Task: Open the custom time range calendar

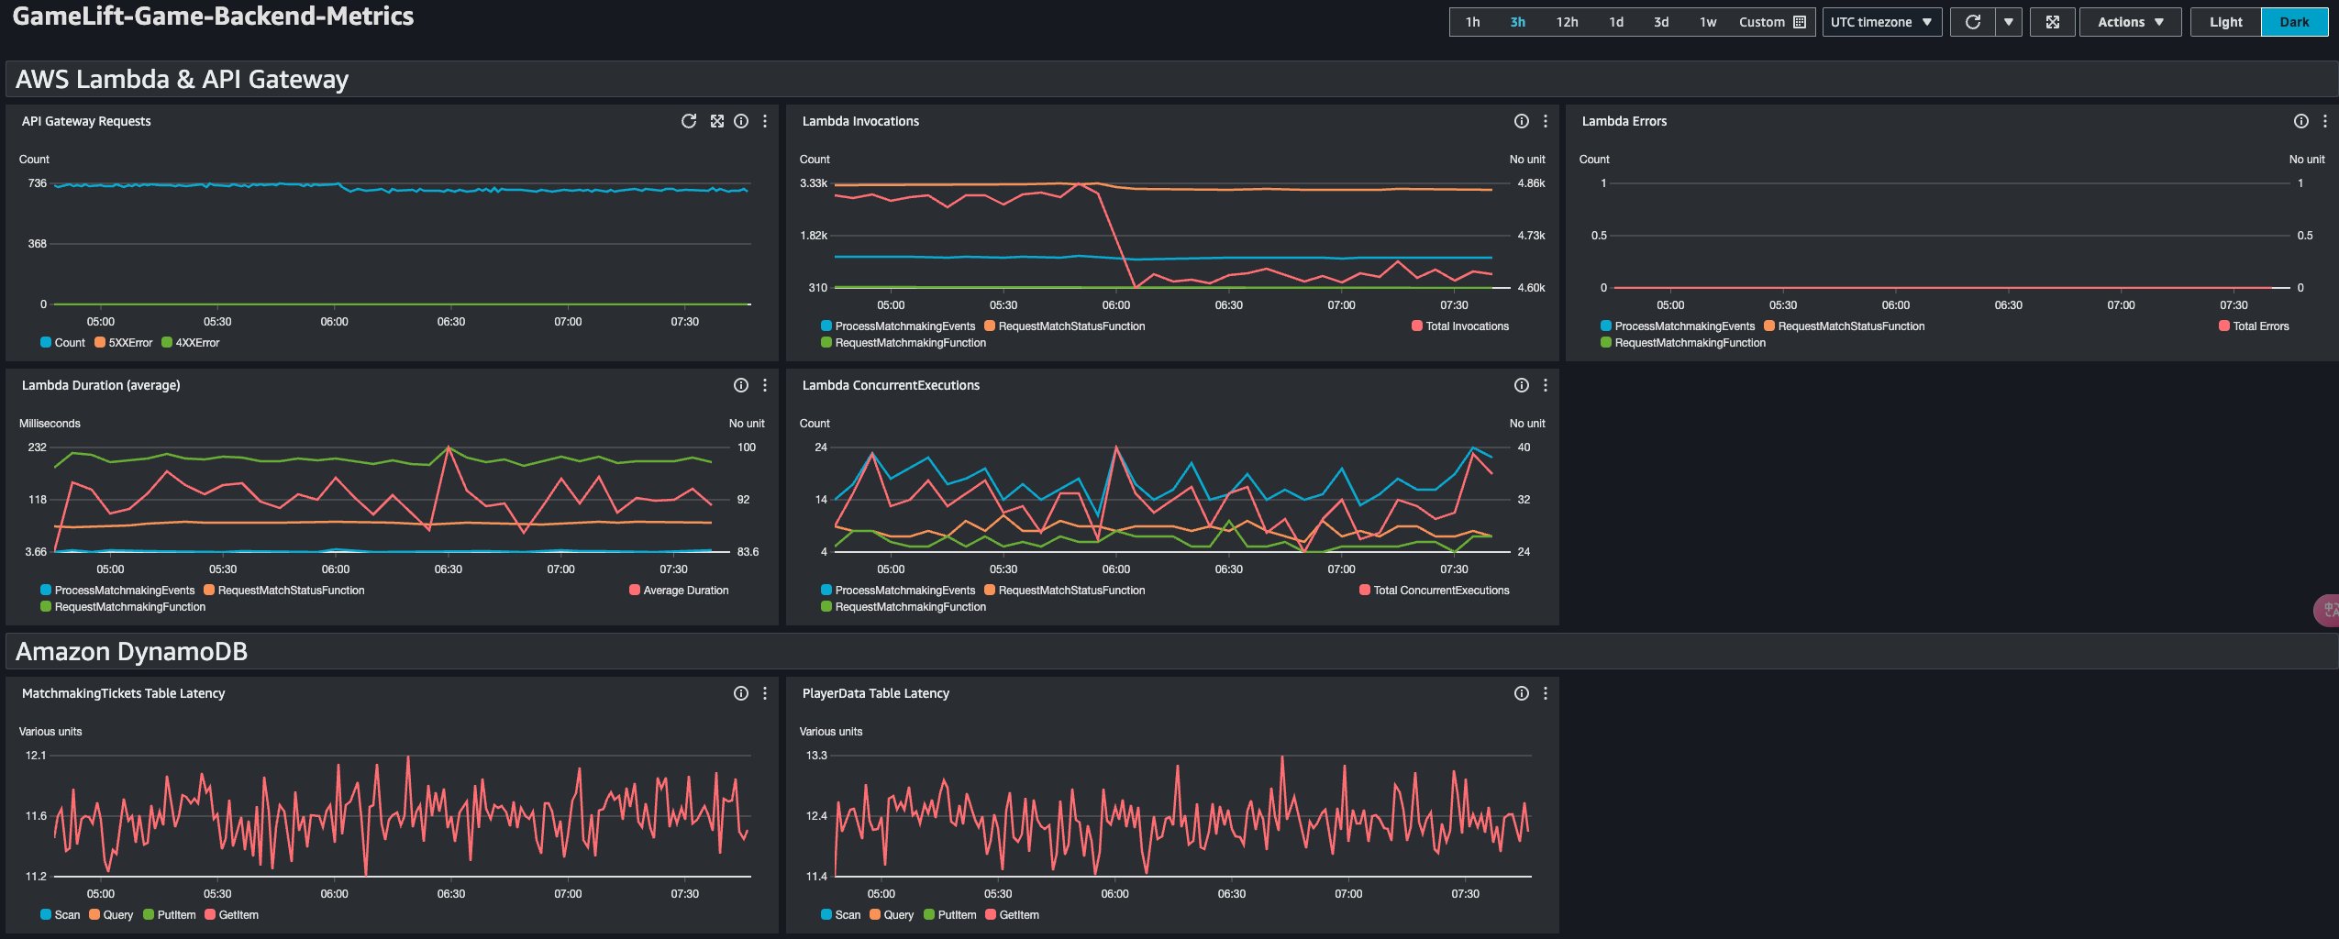Action: click(1800, 22)
